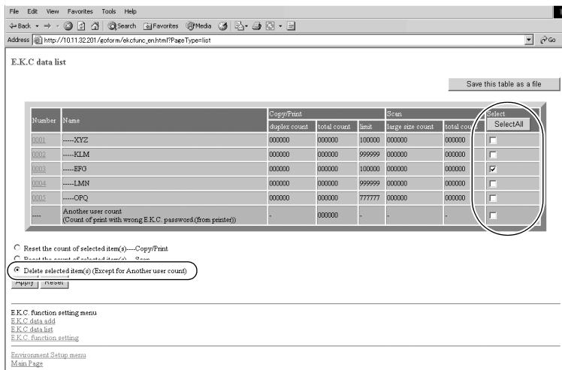The image size is (562, 370).
Task: Click the Refresh page icon
Action: (x=81, y=26)
